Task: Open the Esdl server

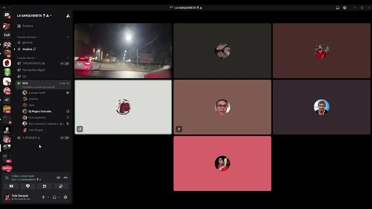Action: pyautogui.click(x=7, y=35)
